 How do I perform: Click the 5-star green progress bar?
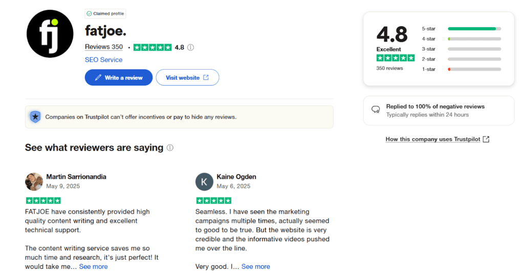[x=474, y=29]
